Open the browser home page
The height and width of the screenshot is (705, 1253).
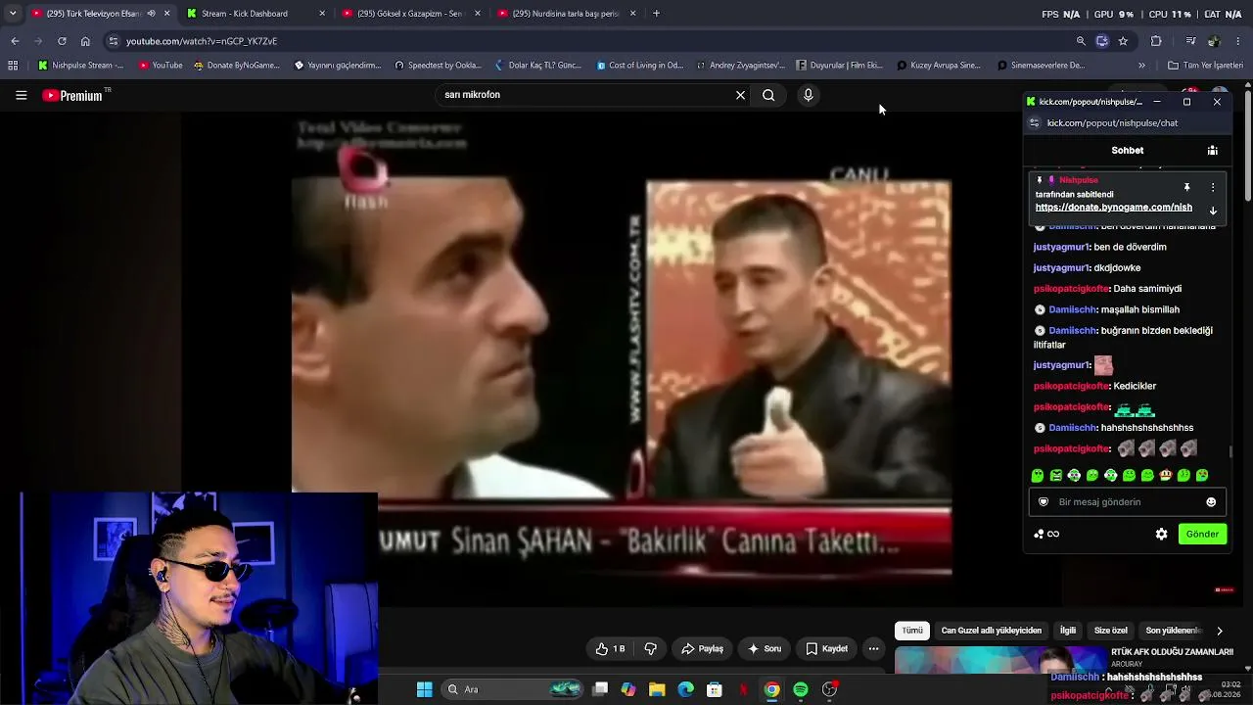[x=85, y=41]
